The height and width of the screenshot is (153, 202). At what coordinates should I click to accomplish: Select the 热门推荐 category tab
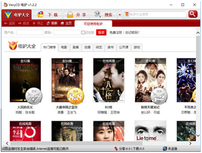[x=50, y=47]
